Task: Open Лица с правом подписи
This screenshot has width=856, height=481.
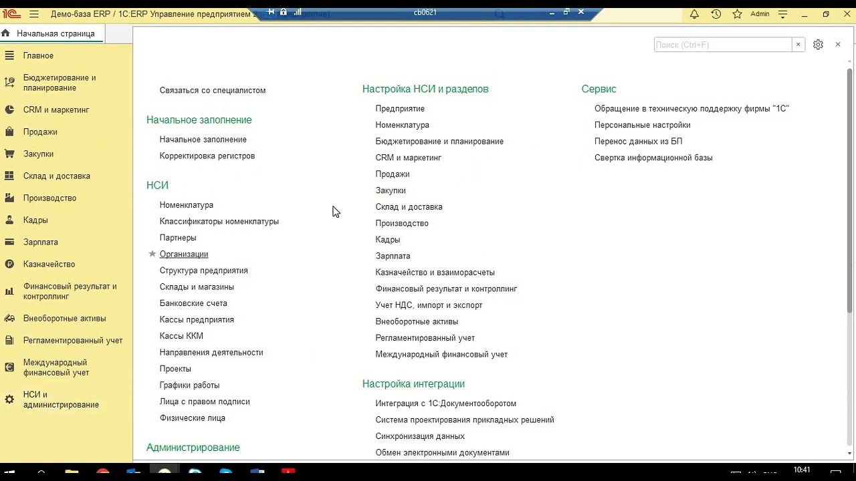Action: [205, 402]
